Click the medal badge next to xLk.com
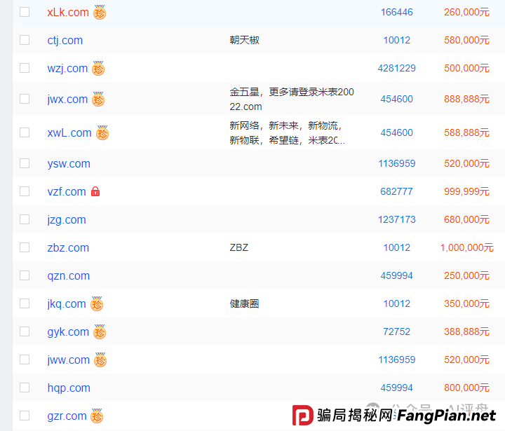Viewport: 505px width, 431px height. [x=100, y=13]
